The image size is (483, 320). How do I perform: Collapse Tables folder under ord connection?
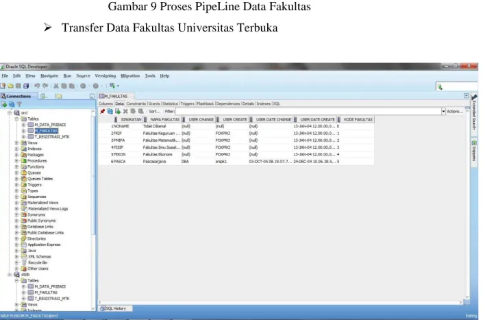[16, 119]
